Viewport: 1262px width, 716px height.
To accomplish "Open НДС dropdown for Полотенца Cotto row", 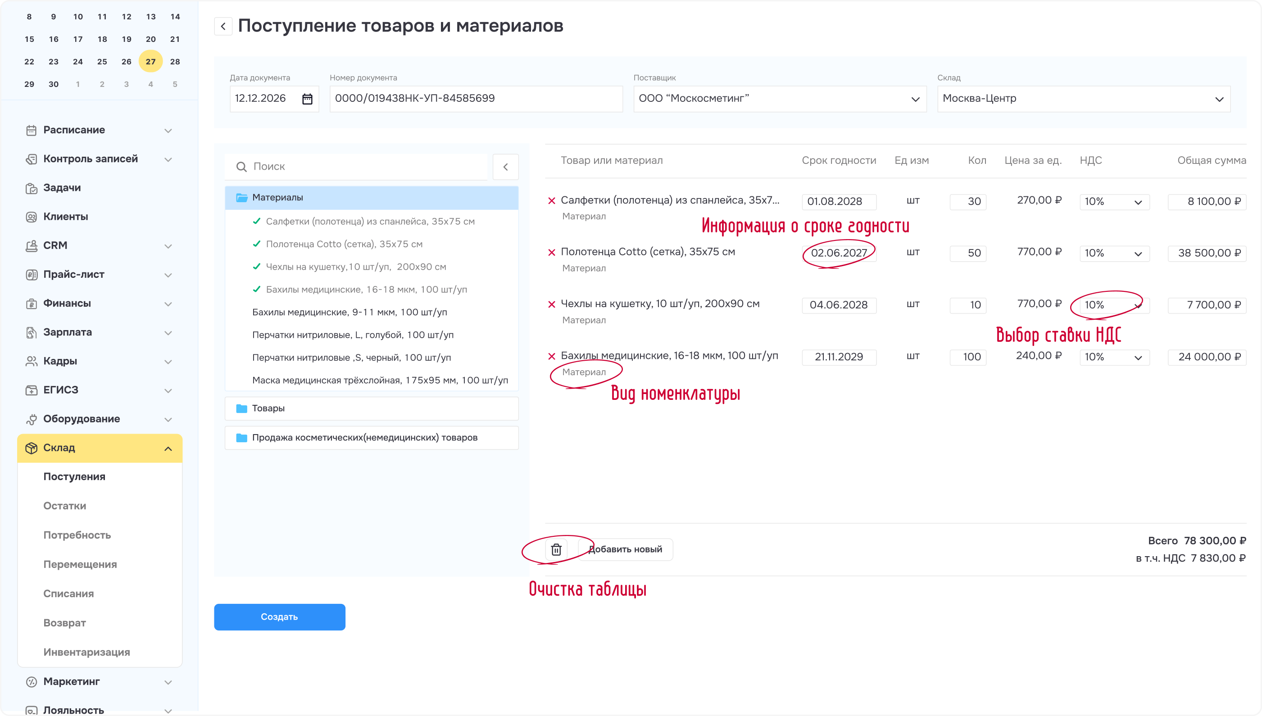I will [1114, 253].
